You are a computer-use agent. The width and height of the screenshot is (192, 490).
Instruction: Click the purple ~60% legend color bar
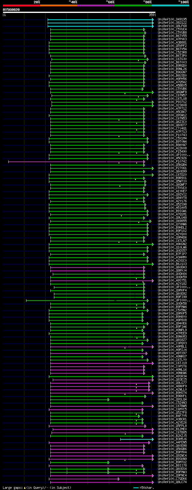click(x=96, y=5)
